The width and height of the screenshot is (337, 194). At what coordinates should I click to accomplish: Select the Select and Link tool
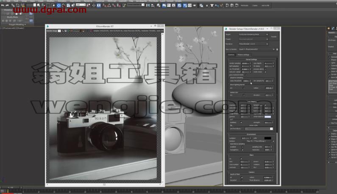click(x=13, y=5)
